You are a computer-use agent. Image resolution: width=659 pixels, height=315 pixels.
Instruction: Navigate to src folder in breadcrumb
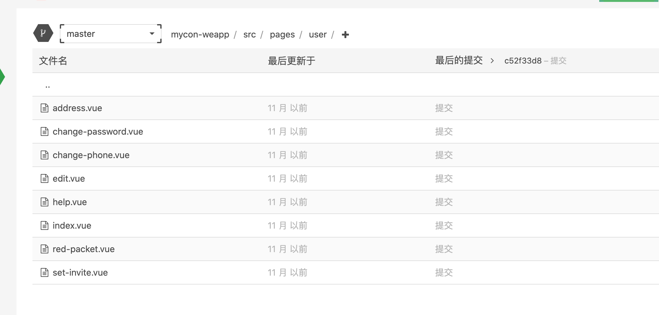pyautogui.click(x=249, y=34)
